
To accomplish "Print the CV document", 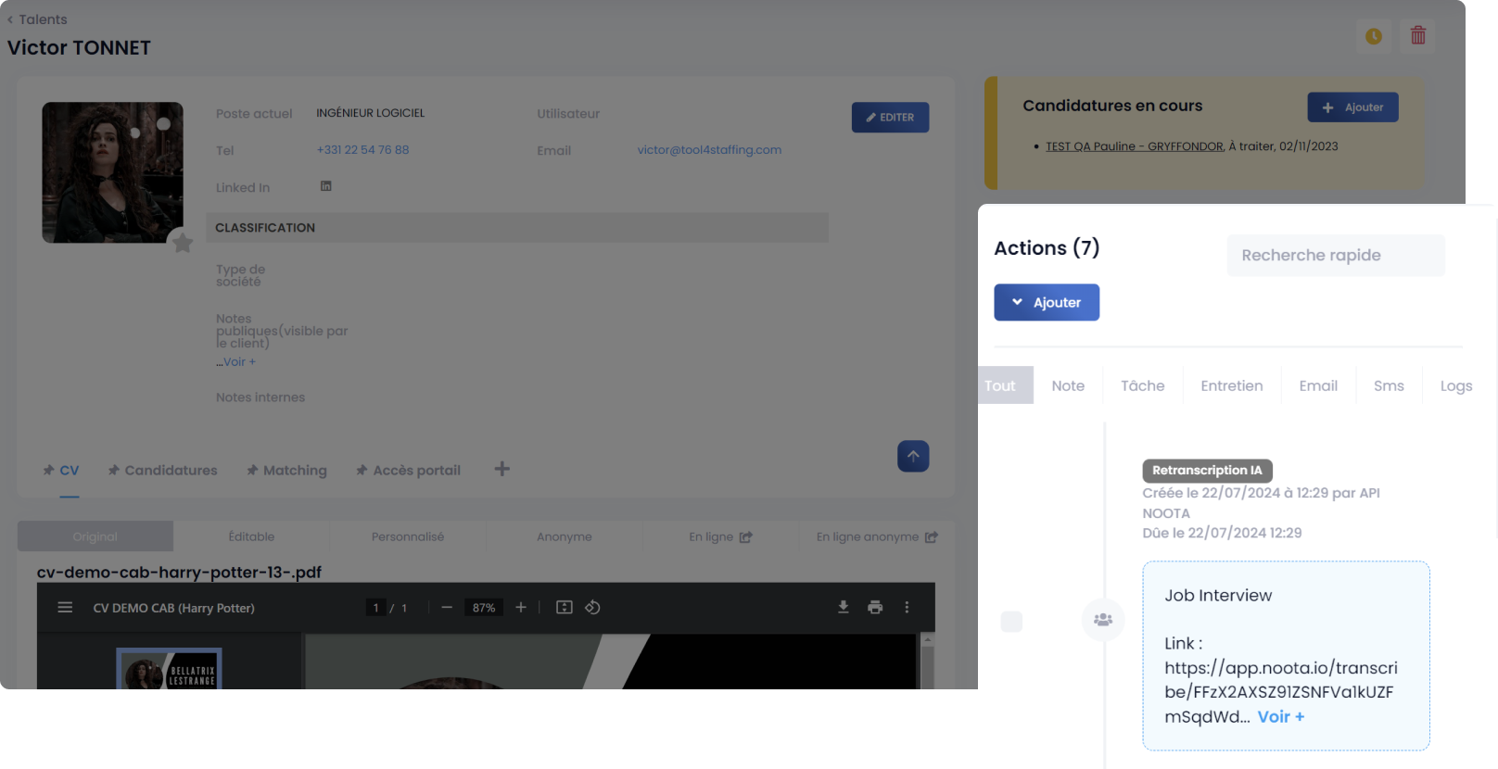I will point(875,608).
